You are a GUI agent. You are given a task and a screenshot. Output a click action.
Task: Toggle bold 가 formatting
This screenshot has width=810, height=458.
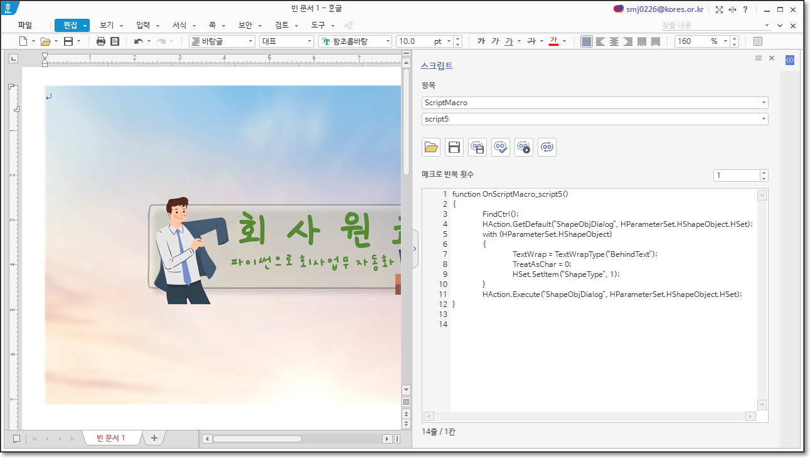click(481, 41)
